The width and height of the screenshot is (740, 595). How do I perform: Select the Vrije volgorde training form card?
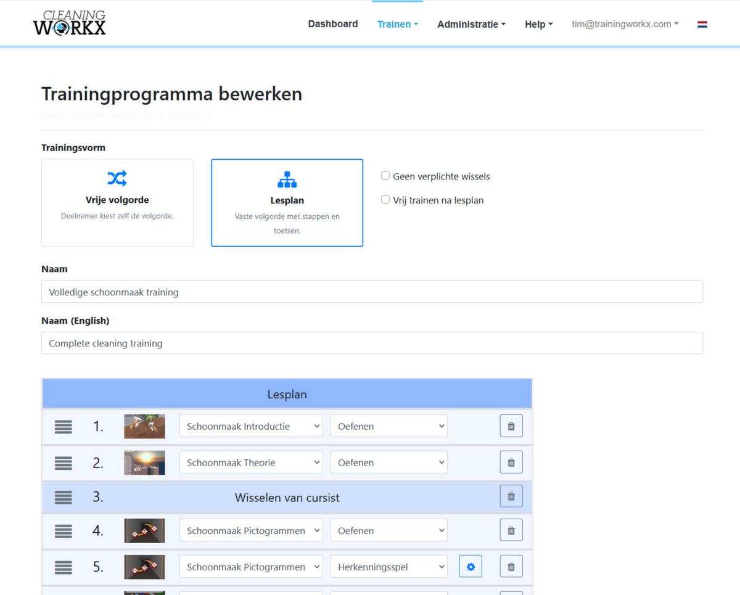(x=117, y=203)
